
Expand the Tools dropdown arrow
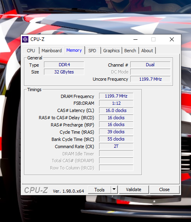(114, 189)
